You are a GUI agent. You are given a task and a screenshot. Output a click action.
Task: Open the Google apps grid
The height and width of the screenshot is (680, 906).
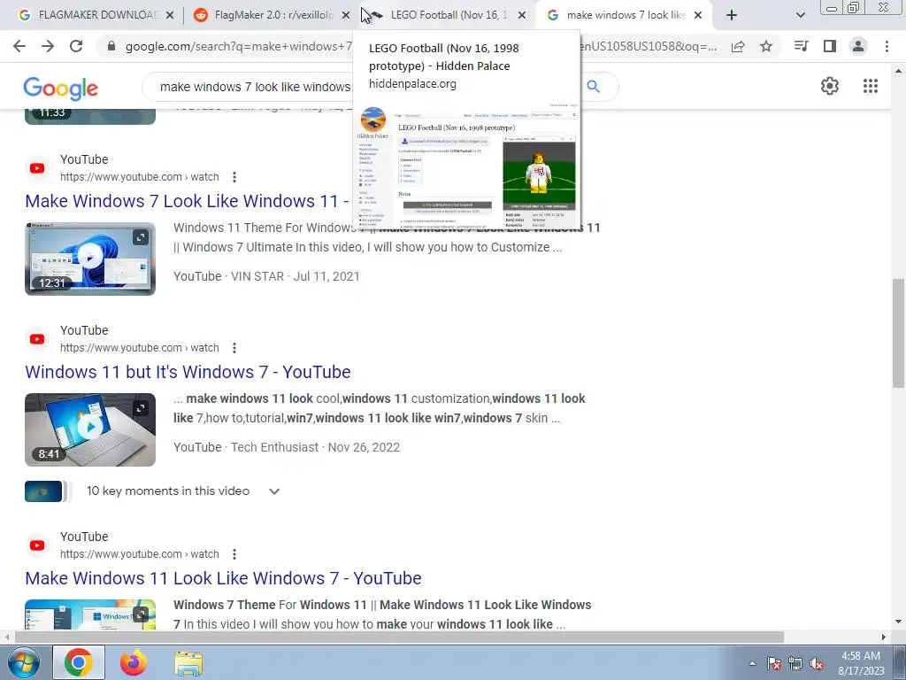click(x=871, y=86)
